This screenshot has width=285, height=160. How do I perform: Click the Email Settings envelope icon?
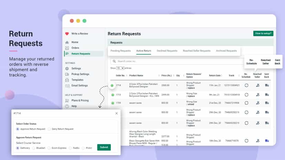[67, 86]
